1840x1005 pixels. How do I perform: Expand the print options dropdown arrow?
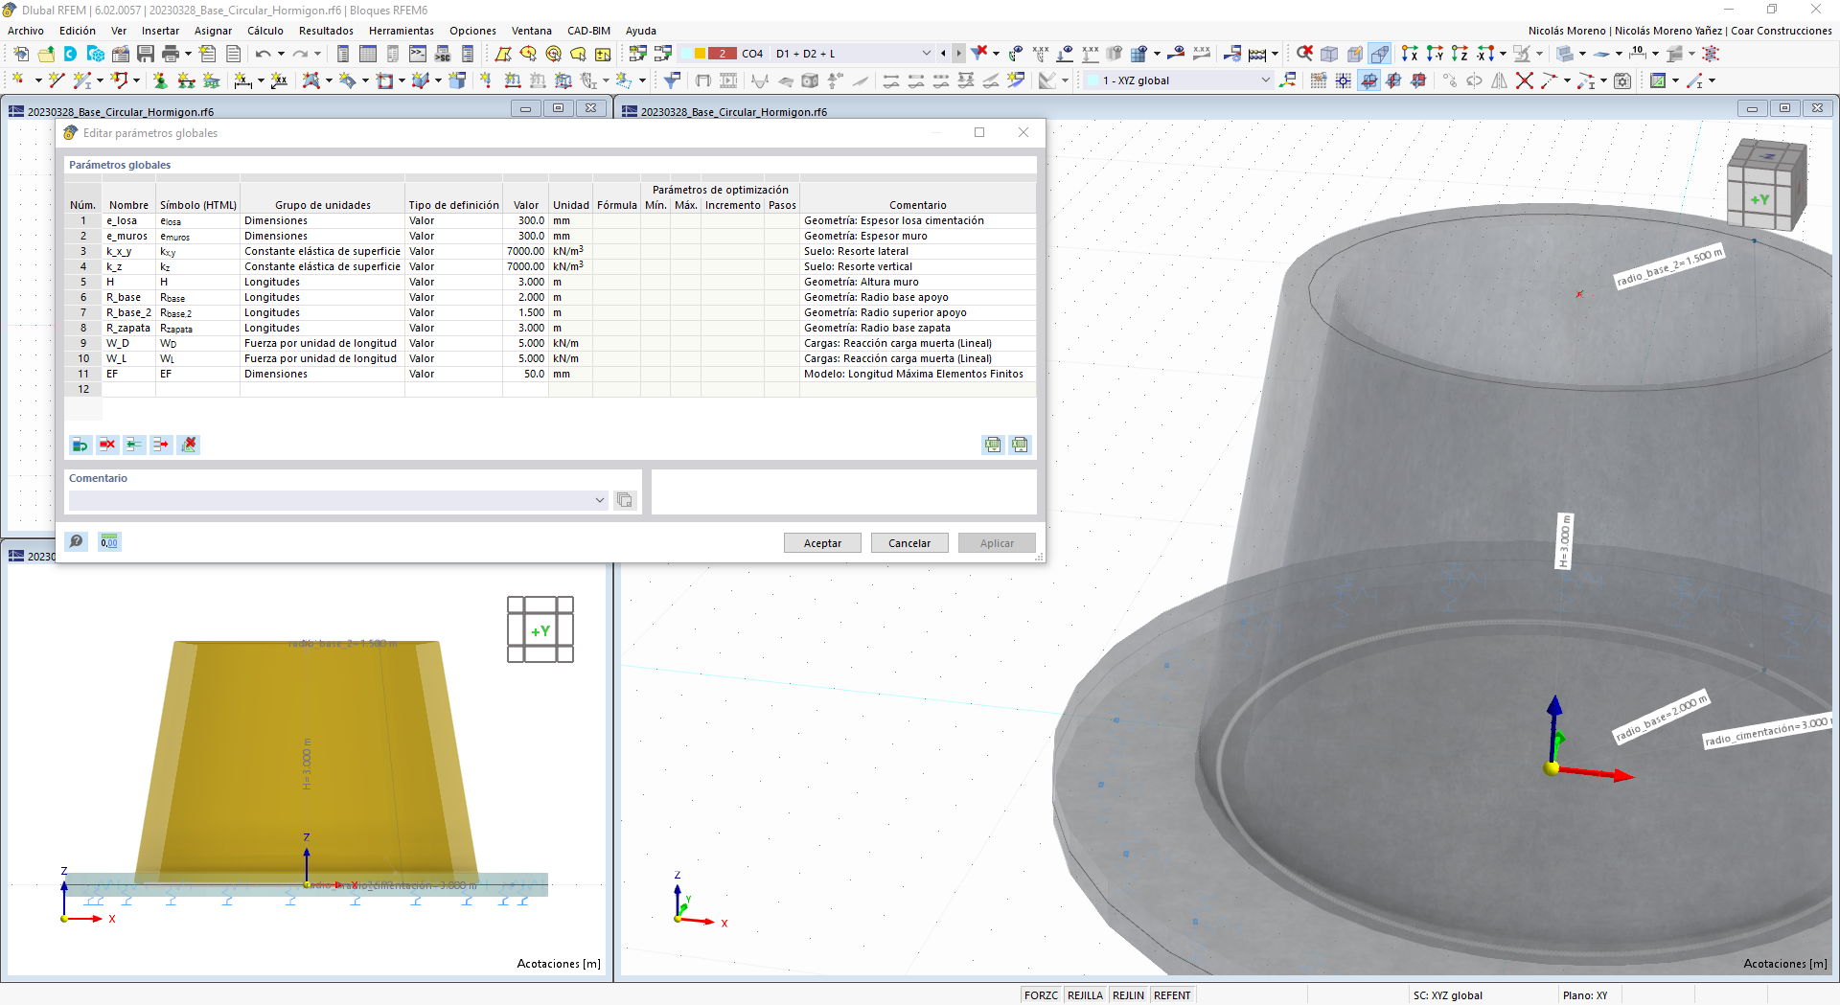[188, 54]
